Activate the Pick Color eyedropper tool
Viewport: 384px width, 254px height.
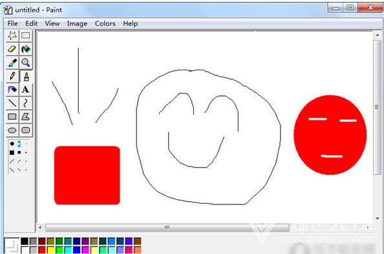[12, 63]
